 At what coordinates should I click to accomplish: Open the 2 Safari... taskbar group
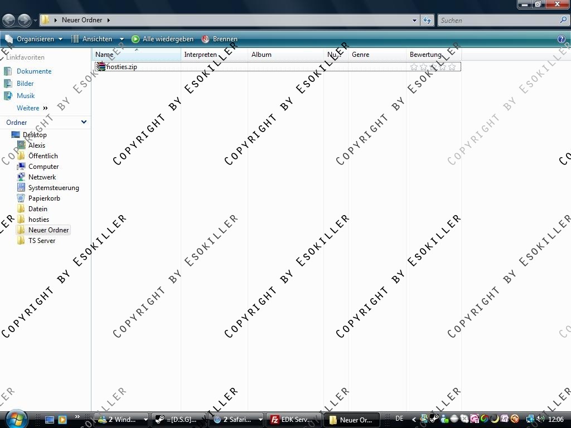coord(236,420)
